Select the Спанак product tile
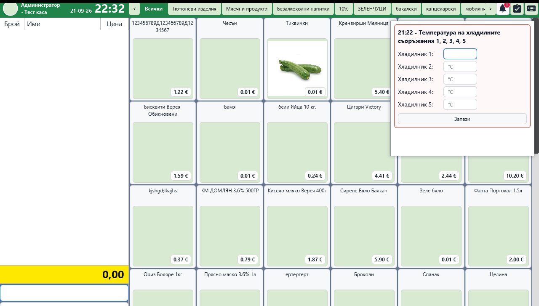This screenshot has width=539, height=306. (431, 287)
